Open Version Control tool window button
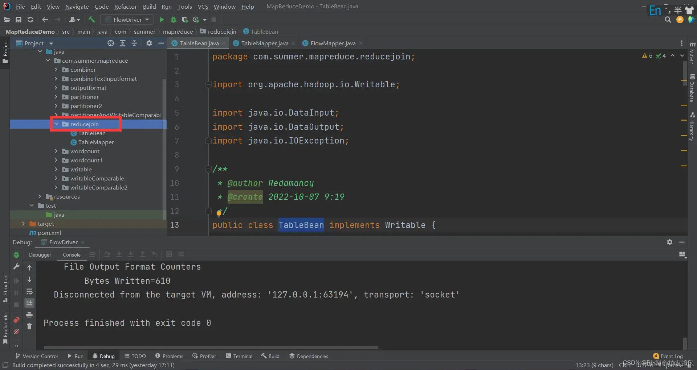This screenshot has height=370, width=697. 36,356
